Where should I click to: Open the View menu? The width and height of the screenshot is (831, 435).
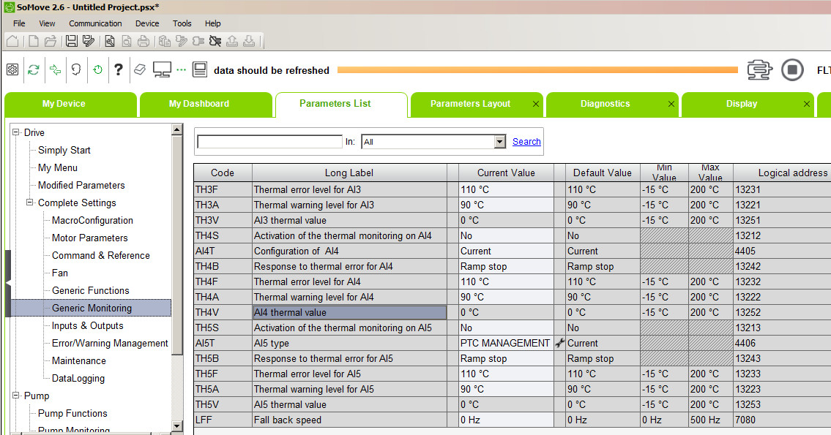pos(47,23)
